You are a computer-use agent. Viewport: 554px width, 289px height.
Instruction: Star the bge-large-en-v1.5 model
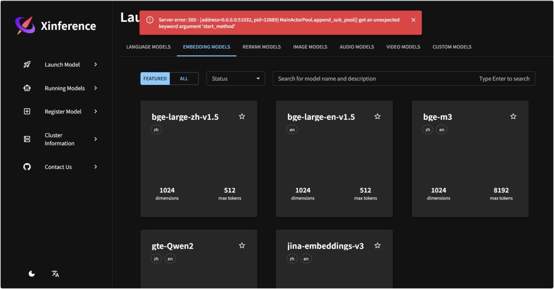[377, 117]
